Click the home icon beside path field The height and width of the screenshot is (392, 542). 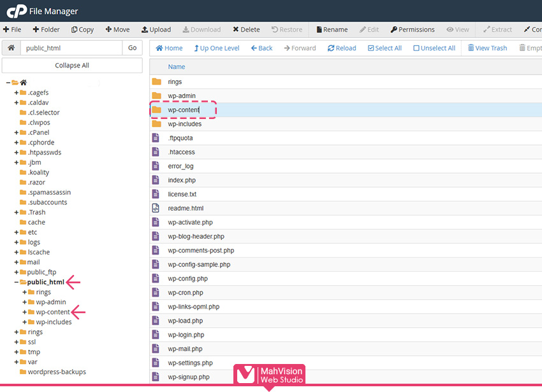point(11,48)
